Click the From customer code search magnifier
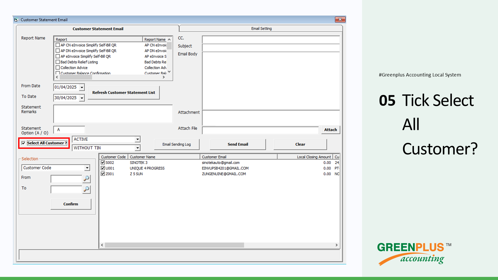This screenshot has height=280, width=498. click(x=86, y=179)
